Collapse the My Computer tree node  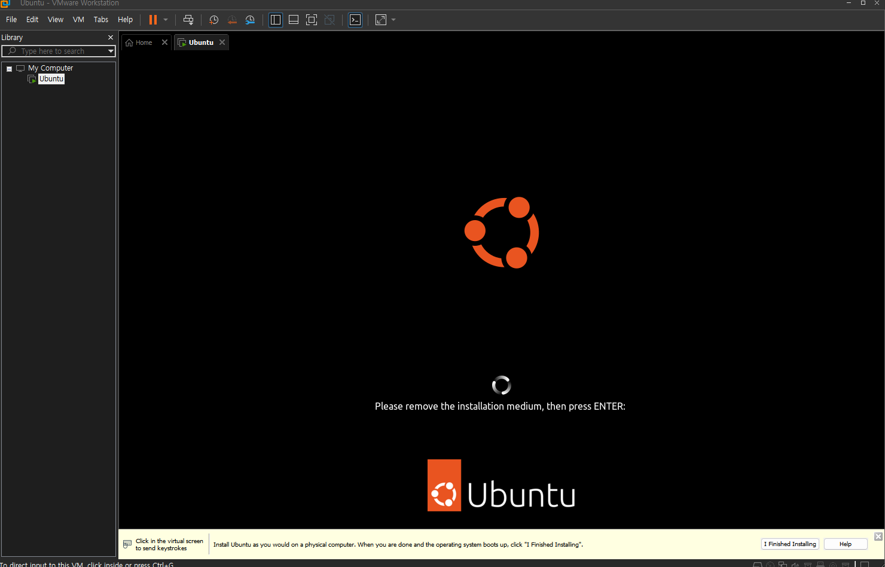tap(9, 69)
